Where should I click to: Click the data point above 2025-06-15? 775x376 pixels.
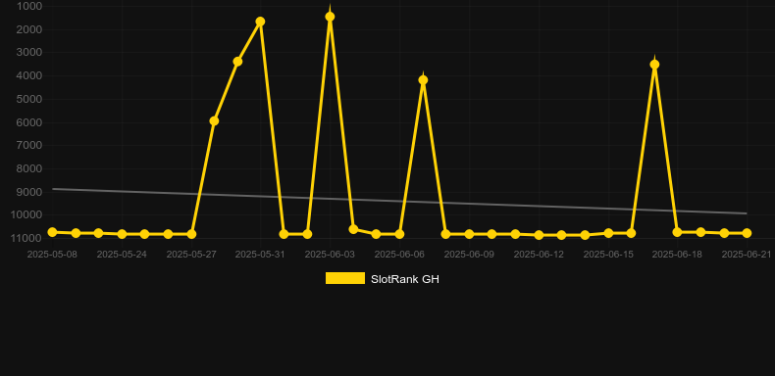click(x=608, y=233)
